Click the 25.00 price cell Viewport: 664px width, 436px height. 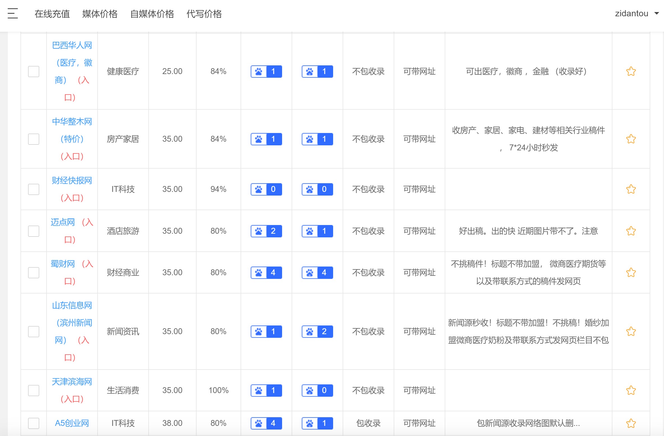coord(172,71)
